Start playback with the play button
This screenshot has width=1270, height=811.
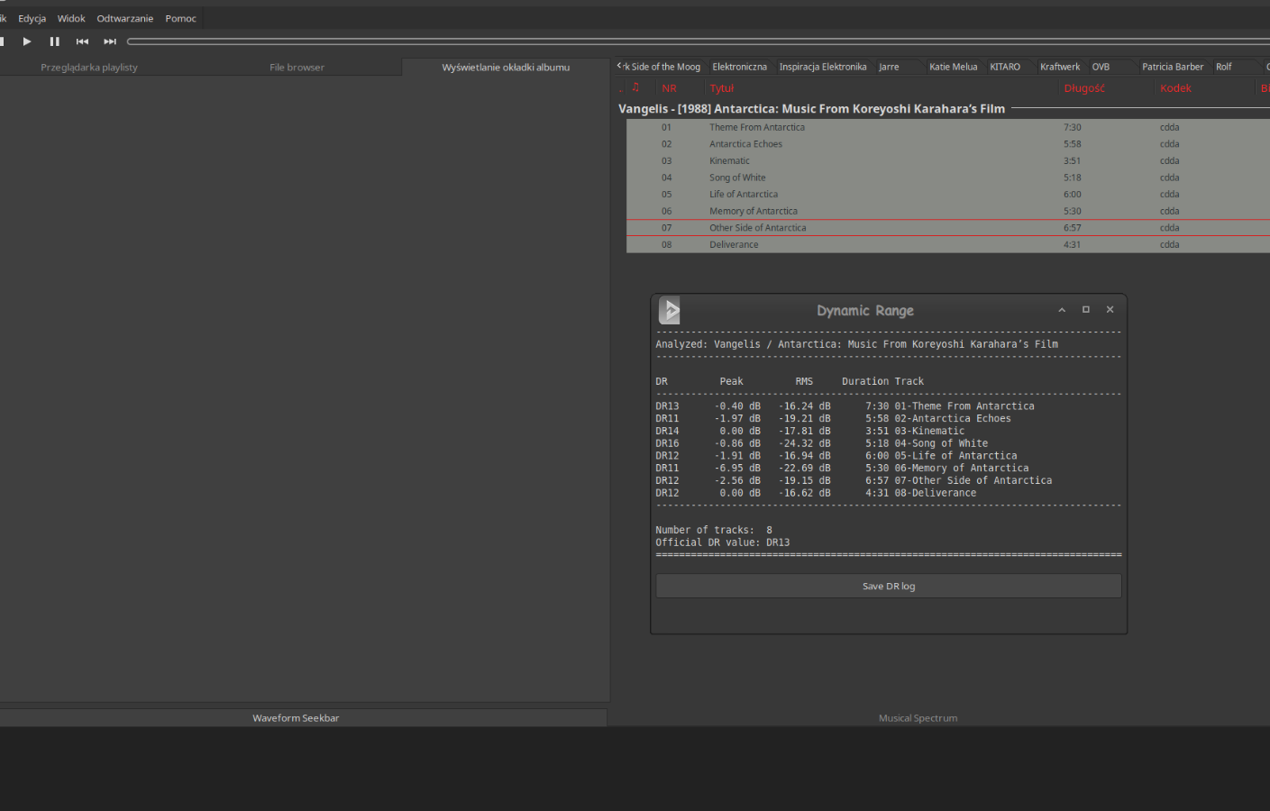click(27, 41)
